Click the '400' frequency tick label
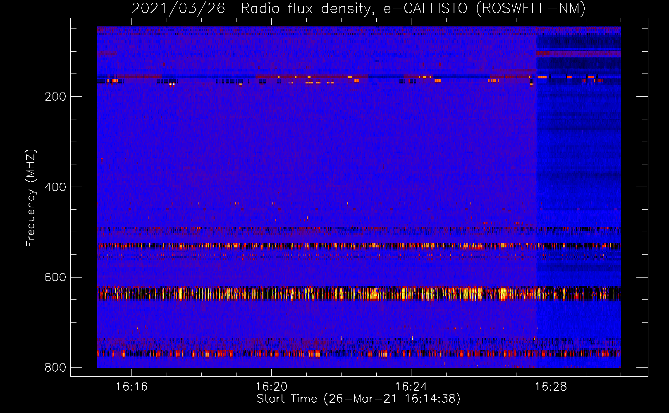The width and height of the screenshot is (669, 413). click(x=55, y=187)
